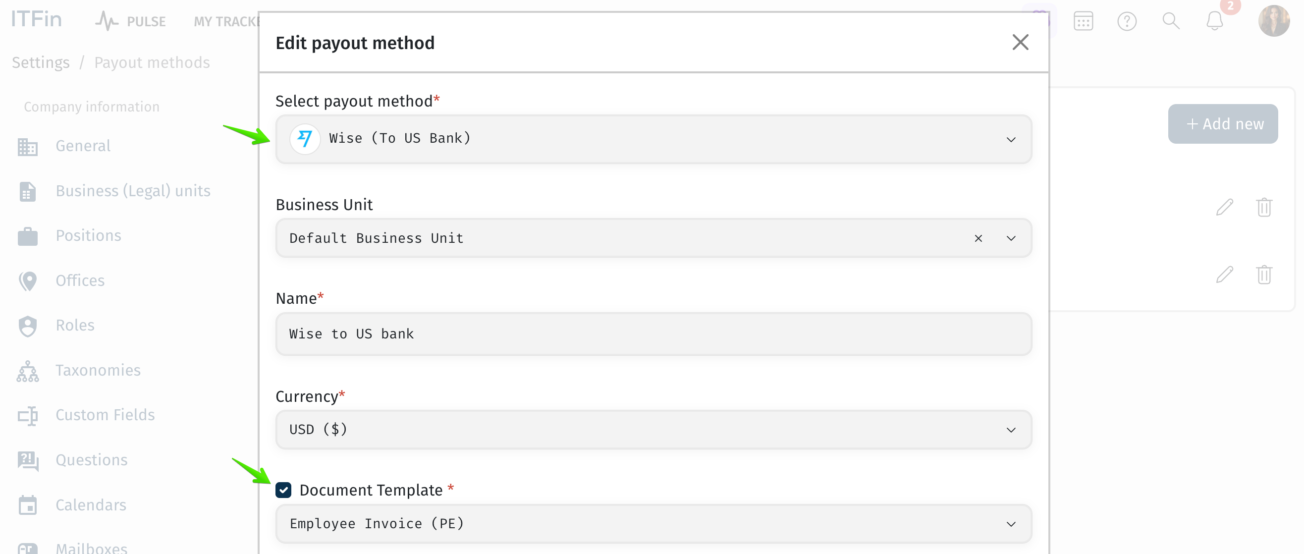The height and width of the screenshot is (554, 1304).
Task: Open the Taxonomies settings section
Action: point(98,370)
